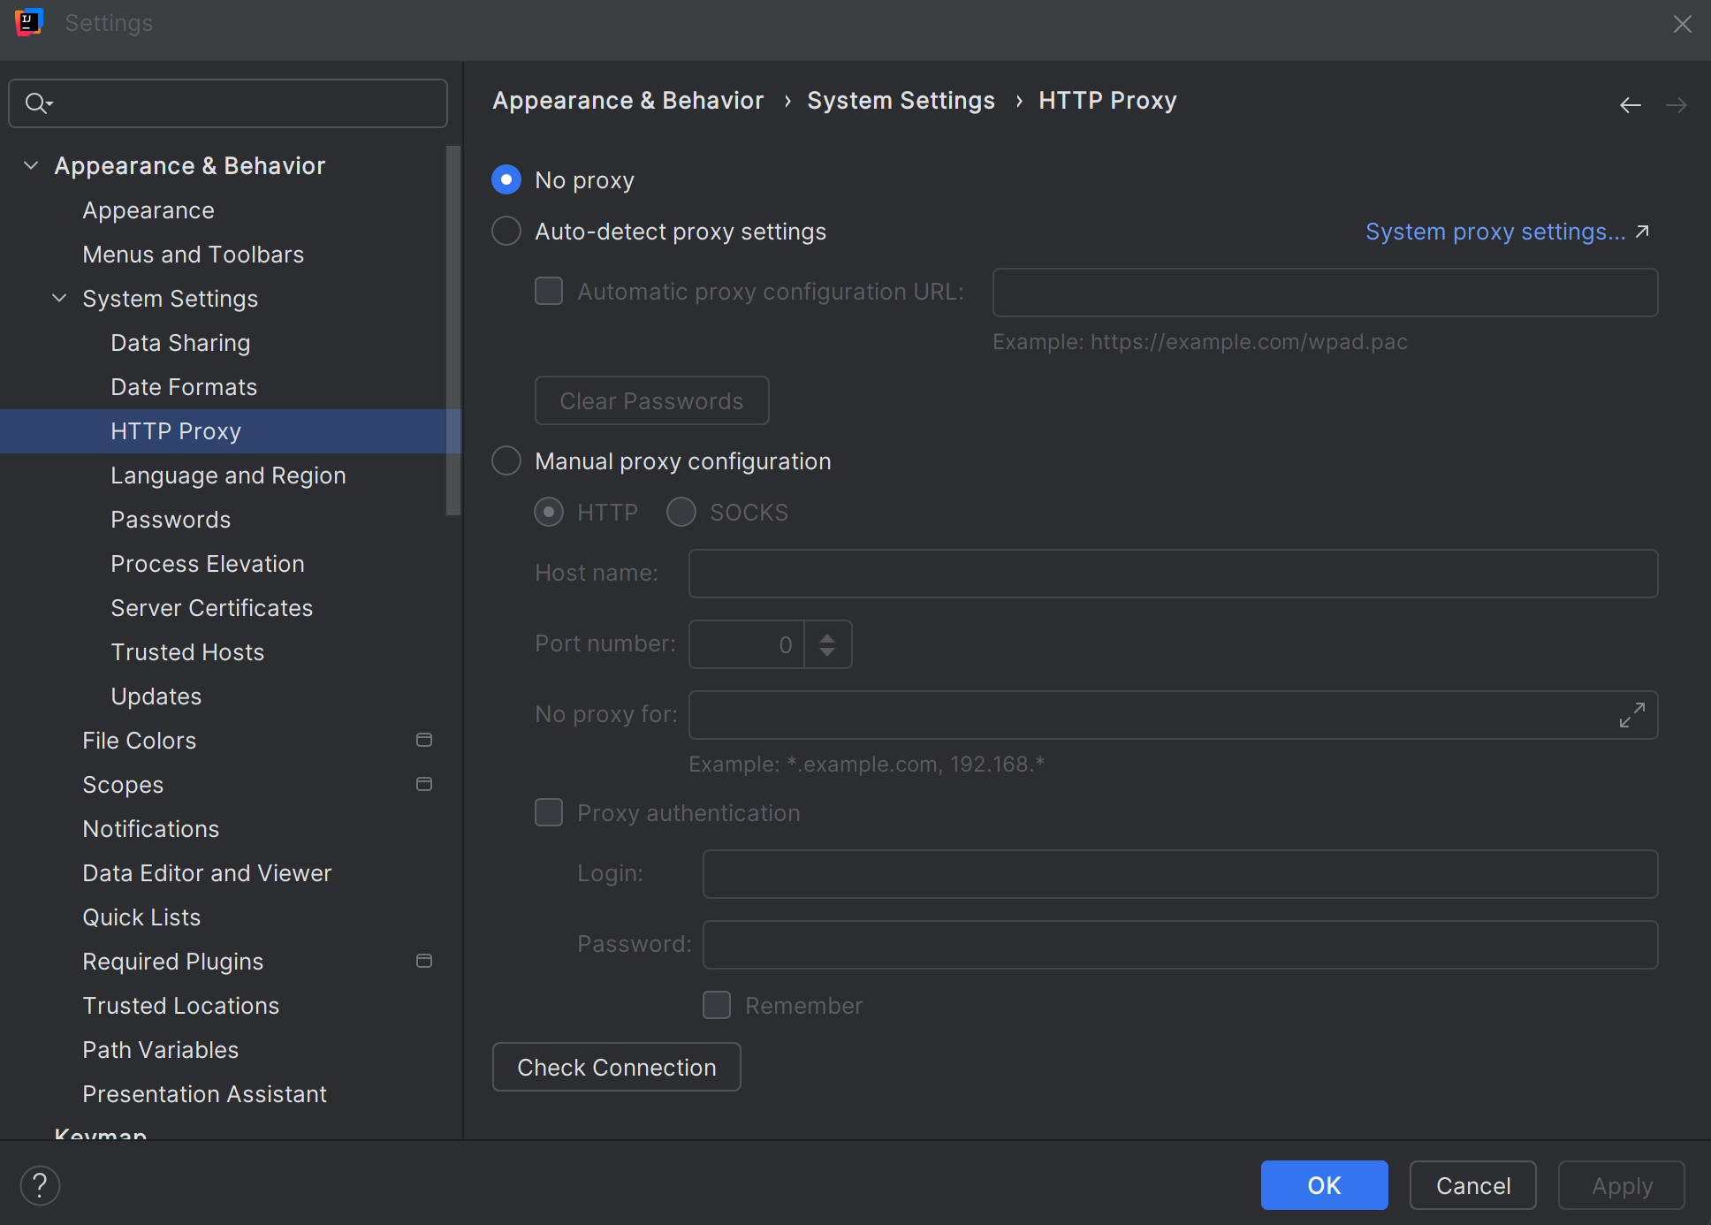
Task: Select the SOCKS proxy type
Action: click(681, 512)
